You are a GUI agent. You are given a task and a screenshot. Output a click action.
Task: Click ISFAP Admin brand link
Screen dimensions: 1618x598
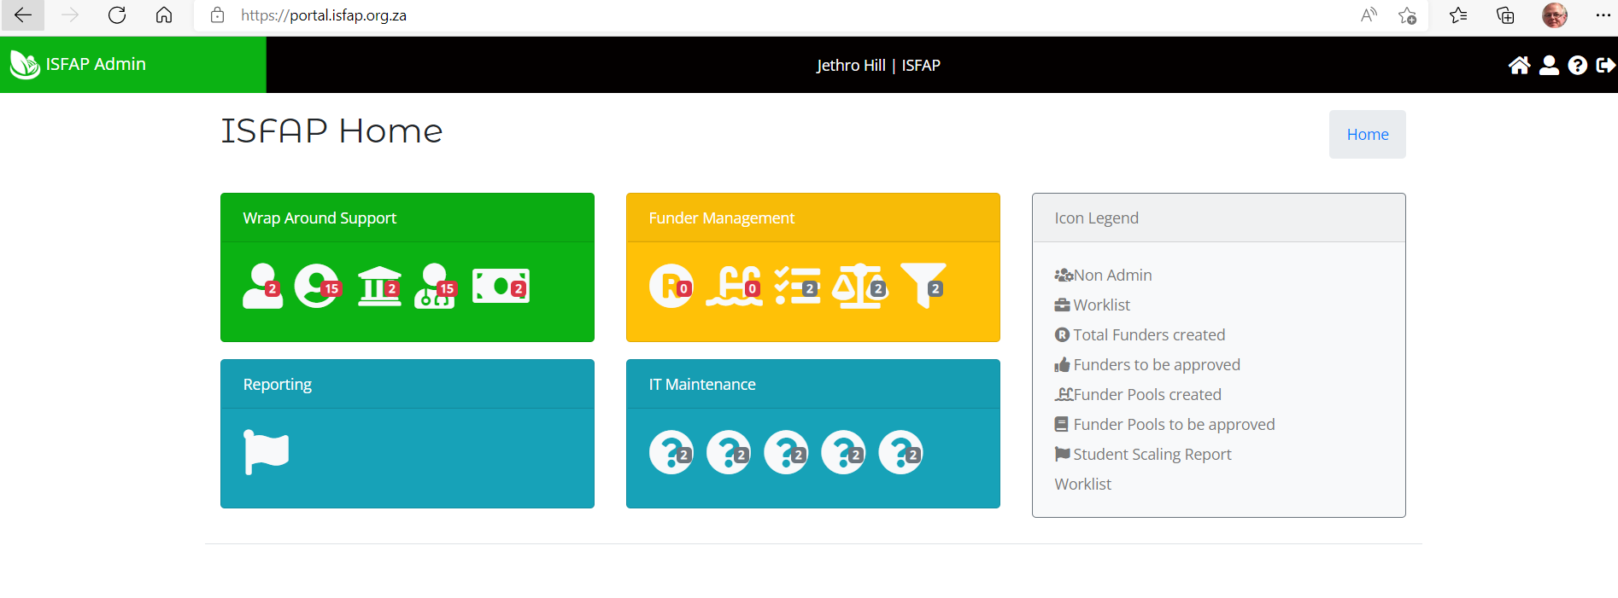[x=96, y=65]
